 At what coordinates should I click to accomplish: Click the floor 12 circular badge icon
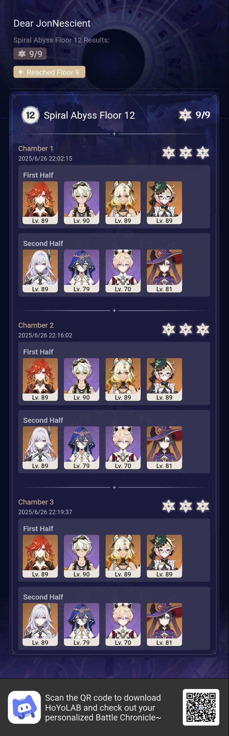(30, 115)
